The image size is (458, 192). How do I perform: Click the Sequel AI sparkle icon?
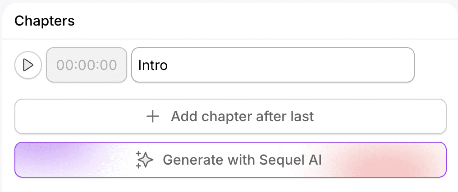145,160
